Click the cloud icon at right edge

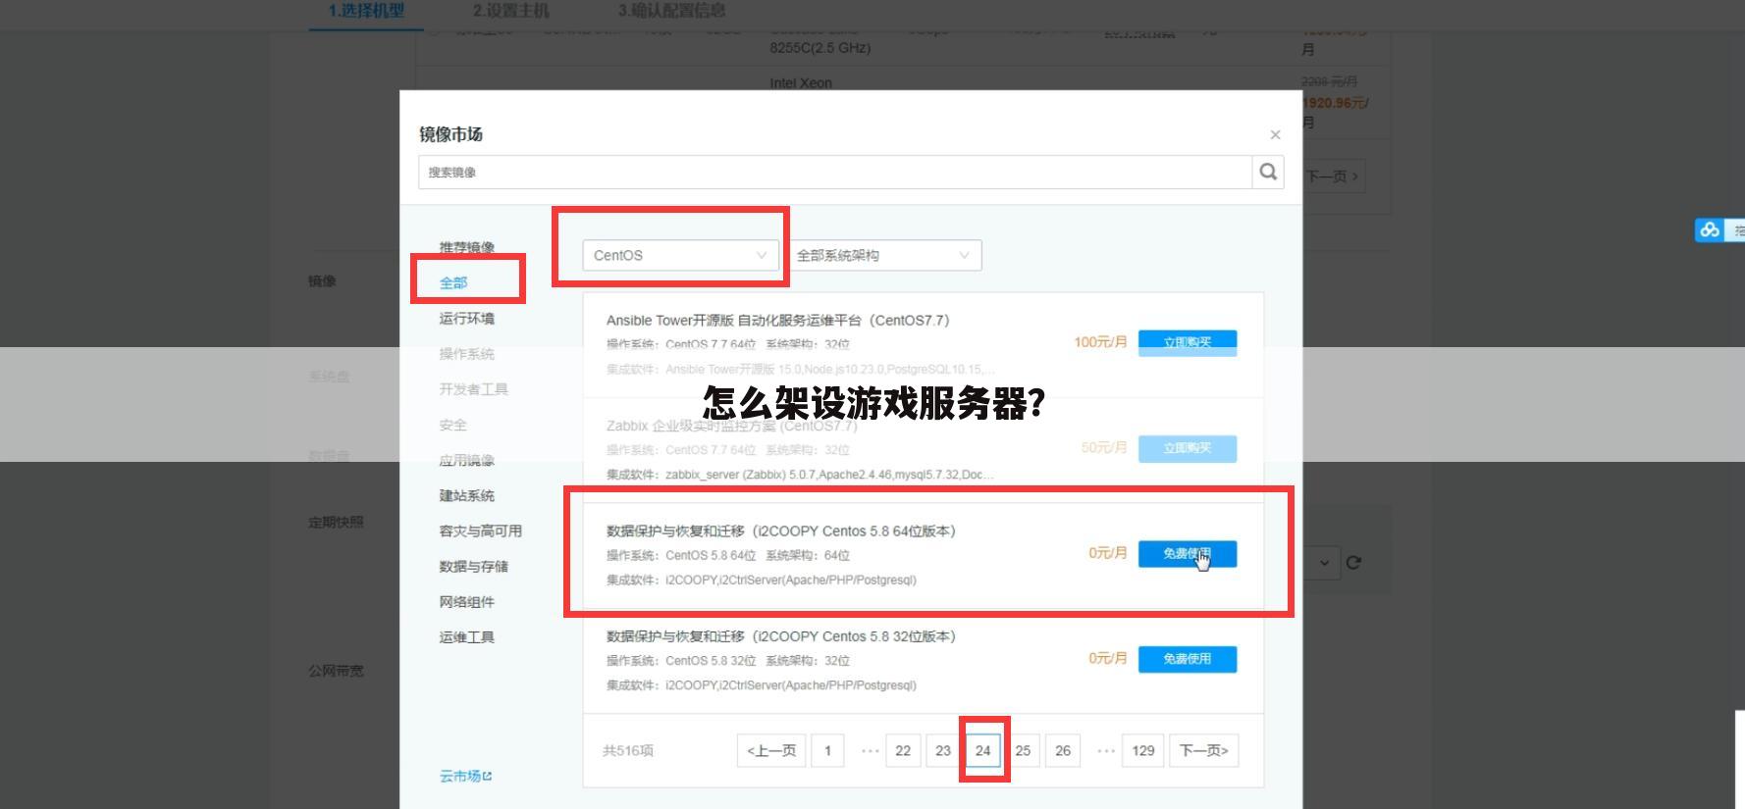coord(1710,230)
